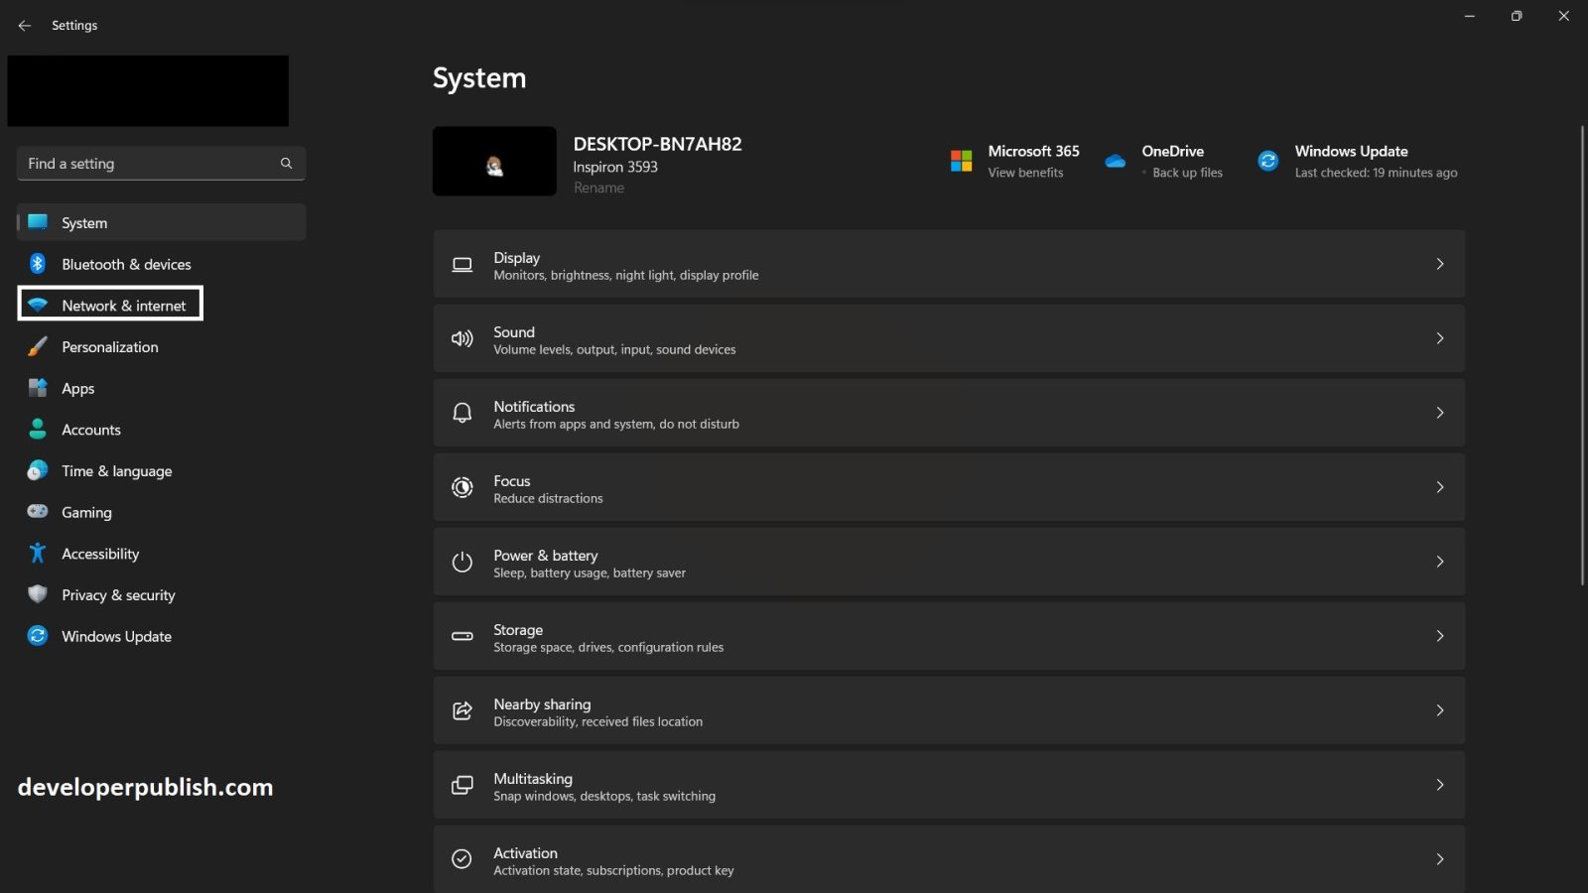Image resolution: width=1588 pixels, height=893 pixels.
Task: Expand the Nearby sharing row chevron
Action: [x=1440, y=710]
